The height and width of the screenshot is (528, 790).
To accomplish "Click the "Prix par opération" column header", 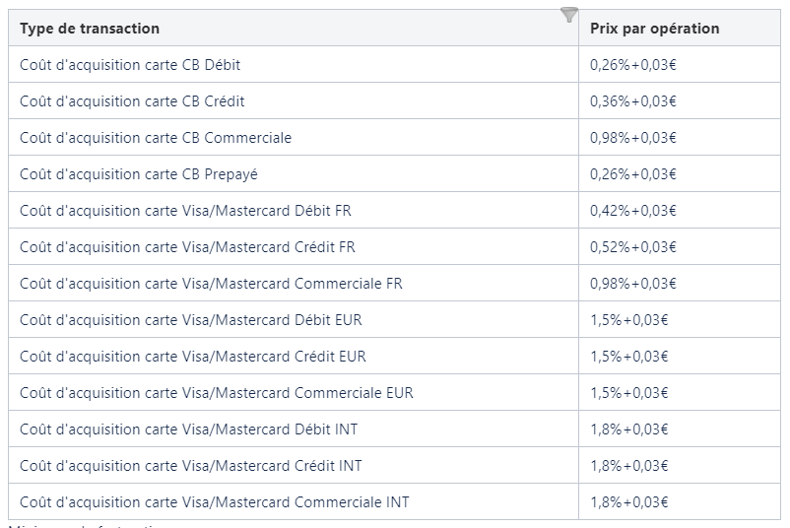I will [x=654, y=29].
